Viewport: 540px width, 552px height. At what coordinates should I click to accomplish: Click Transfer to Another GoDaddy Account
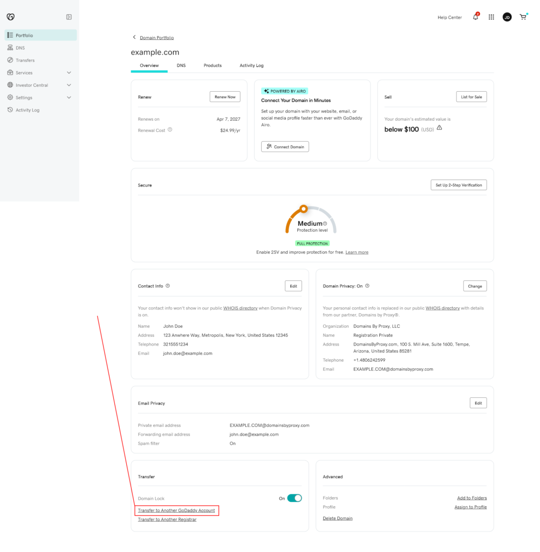(176, 510)
